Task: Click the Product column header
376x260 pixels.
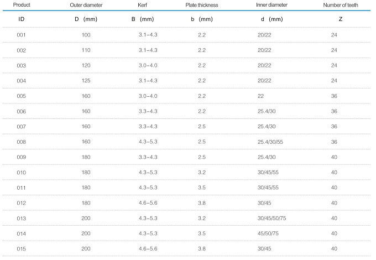Action: (22, 5)
